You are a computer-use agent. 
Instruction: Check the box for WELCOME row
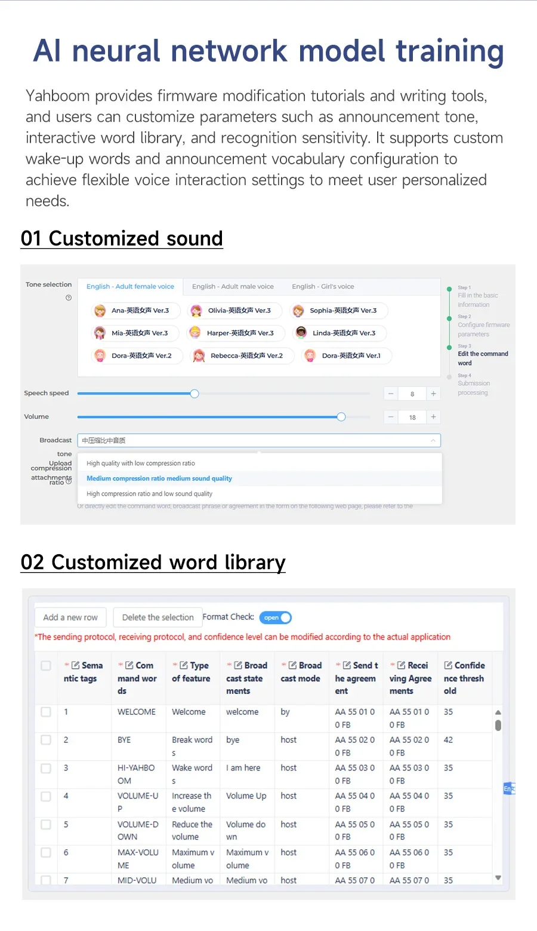46,712
